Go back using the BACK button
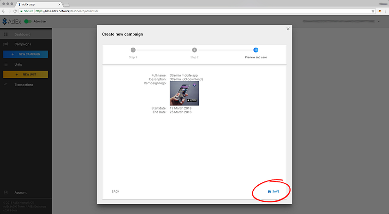The image size is (389, 214). coord(115,192)
